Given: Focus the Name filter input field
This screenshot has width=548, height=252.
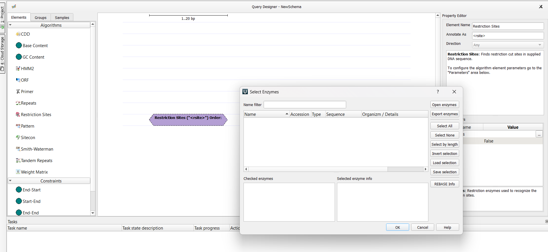Looking at the screenshot, I should click(x=305, y=105).
